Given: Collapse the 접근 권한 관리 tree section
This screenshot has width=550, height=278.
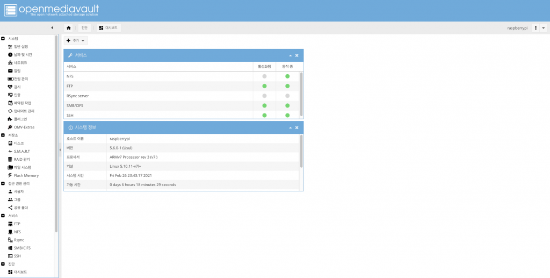Looking at the screenshot, I should click(x=3, y=183).
